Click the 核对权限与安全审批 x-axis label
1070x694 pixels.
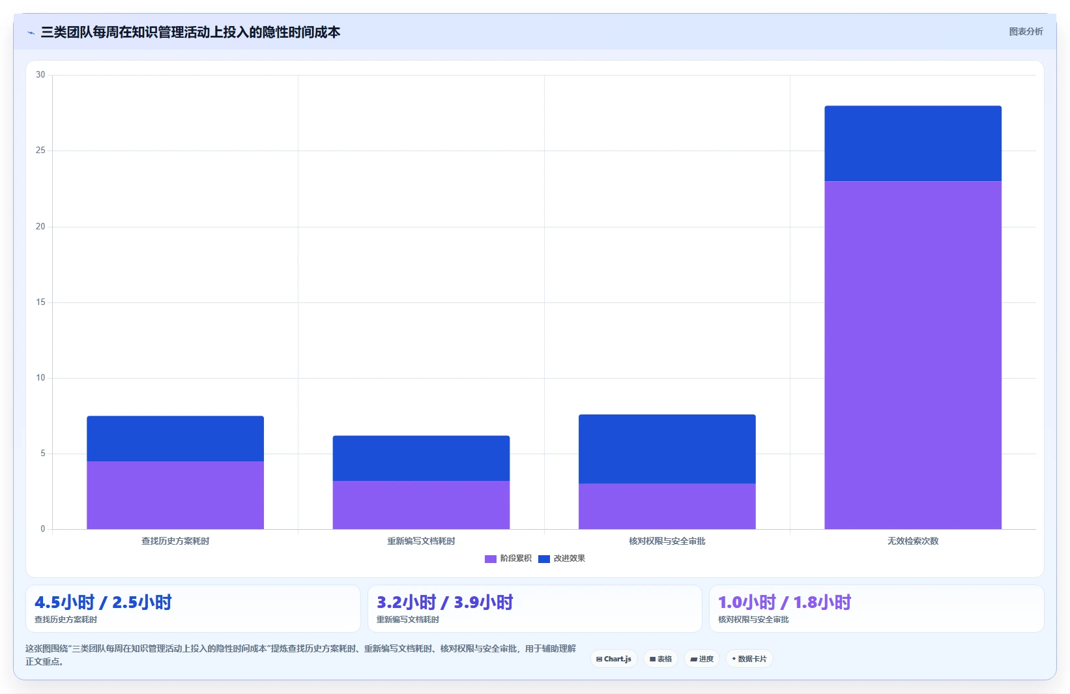point(667,541)
